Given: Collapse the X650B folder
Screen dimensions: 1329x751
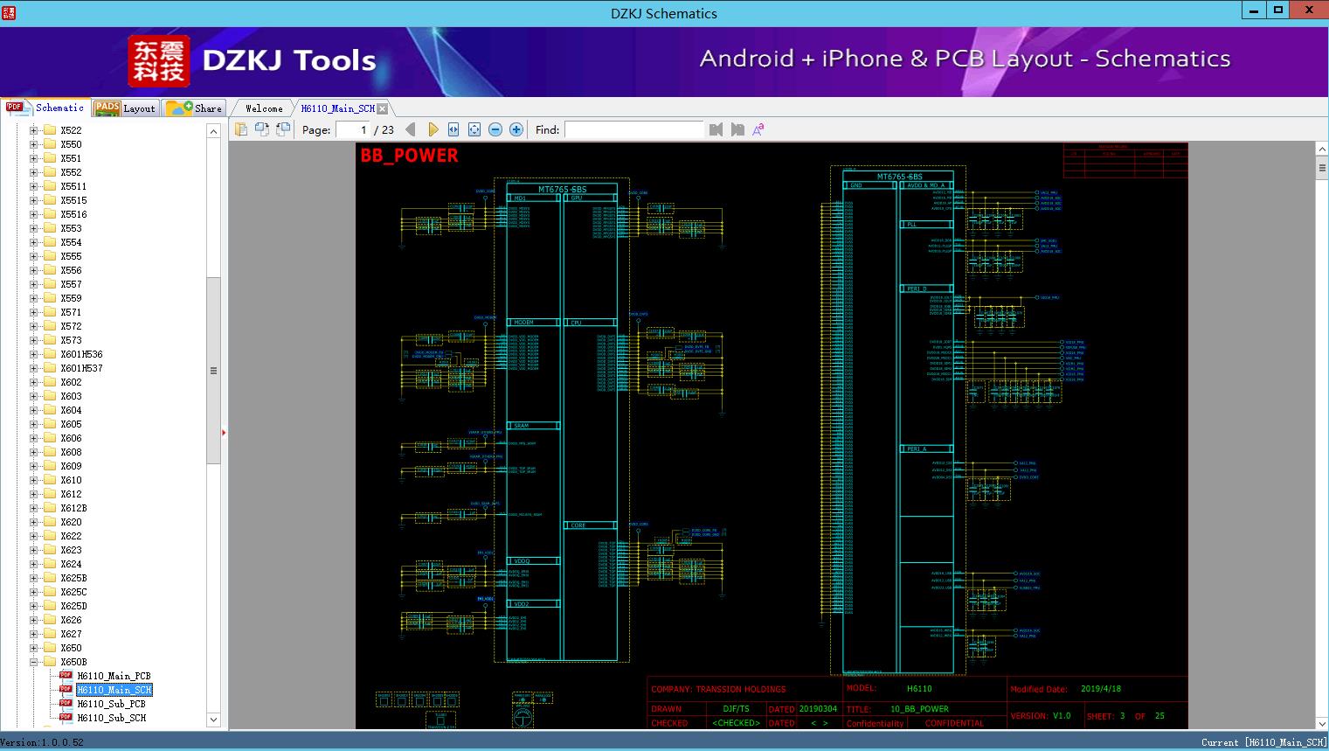Looking at the screenshot, I should pos(34,662).
